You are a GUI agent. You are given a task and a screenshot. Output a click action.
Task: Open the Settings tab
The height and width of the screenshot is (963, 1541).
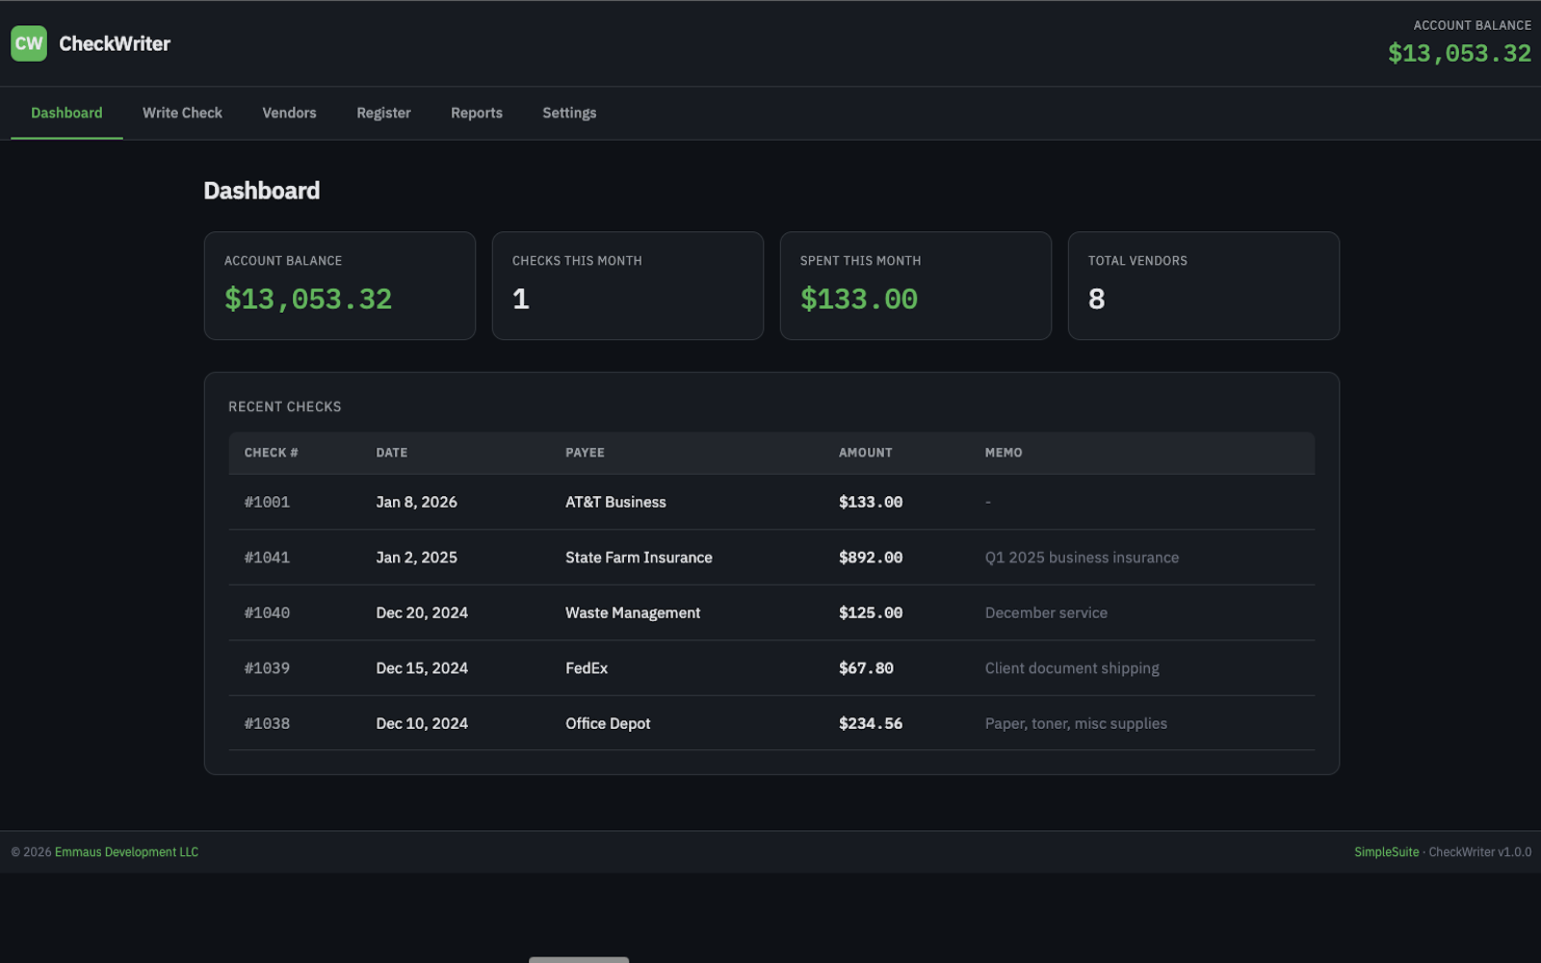(568, 113)
